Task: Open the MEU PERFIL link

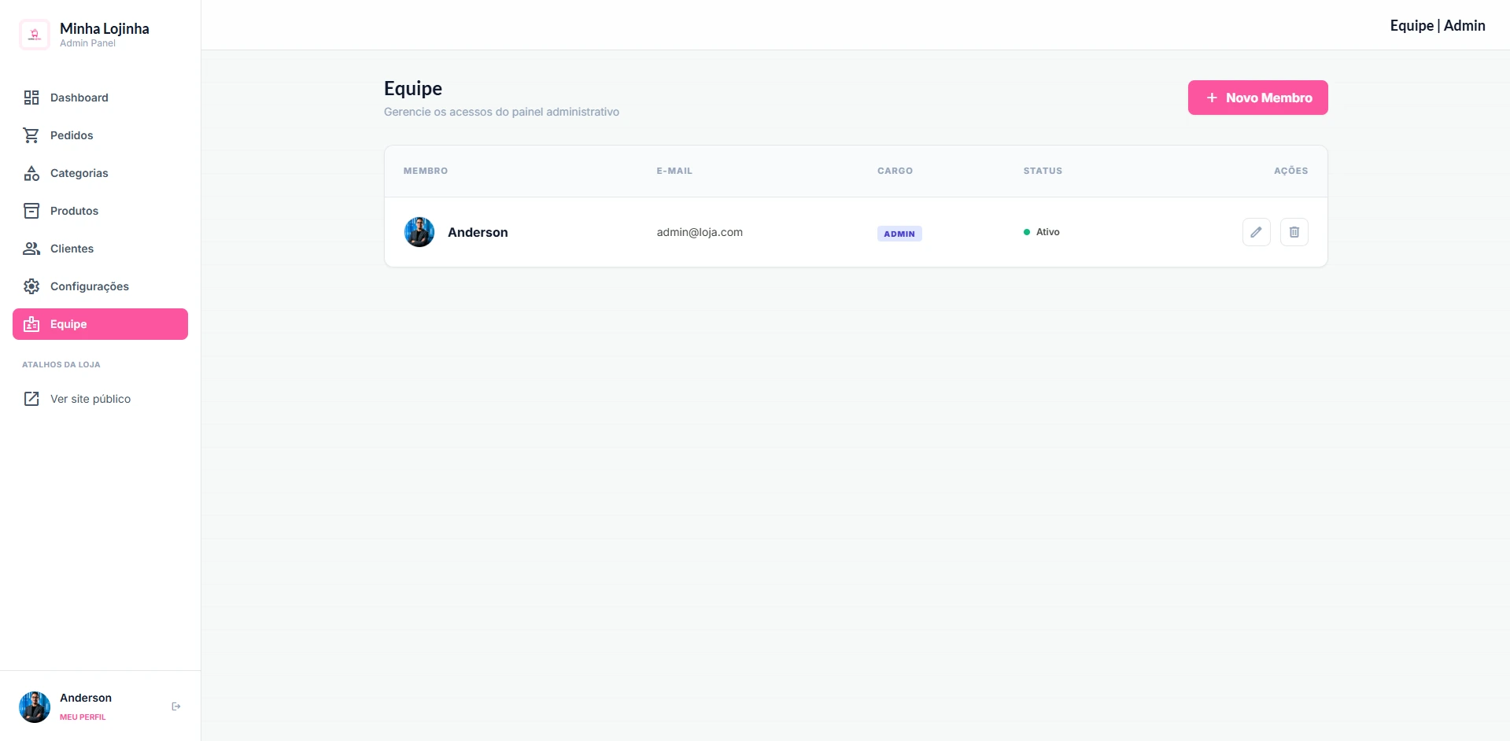Action: [83, 717]
